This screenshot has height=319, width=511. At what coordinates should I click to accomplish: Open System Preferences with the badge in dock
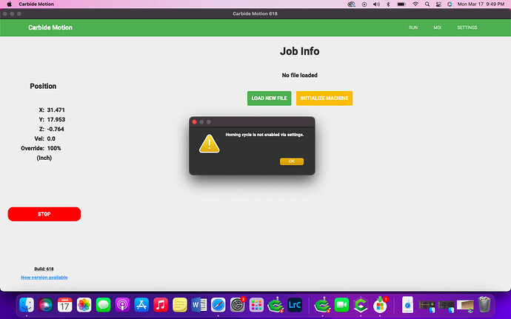pyautogui.click(x=237, y=305)
